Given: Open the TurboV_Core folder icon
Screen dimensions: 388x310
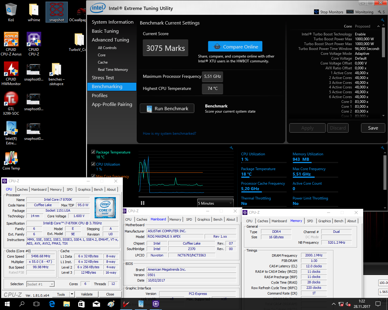Looking at the screenshot, I should point(78,42).
